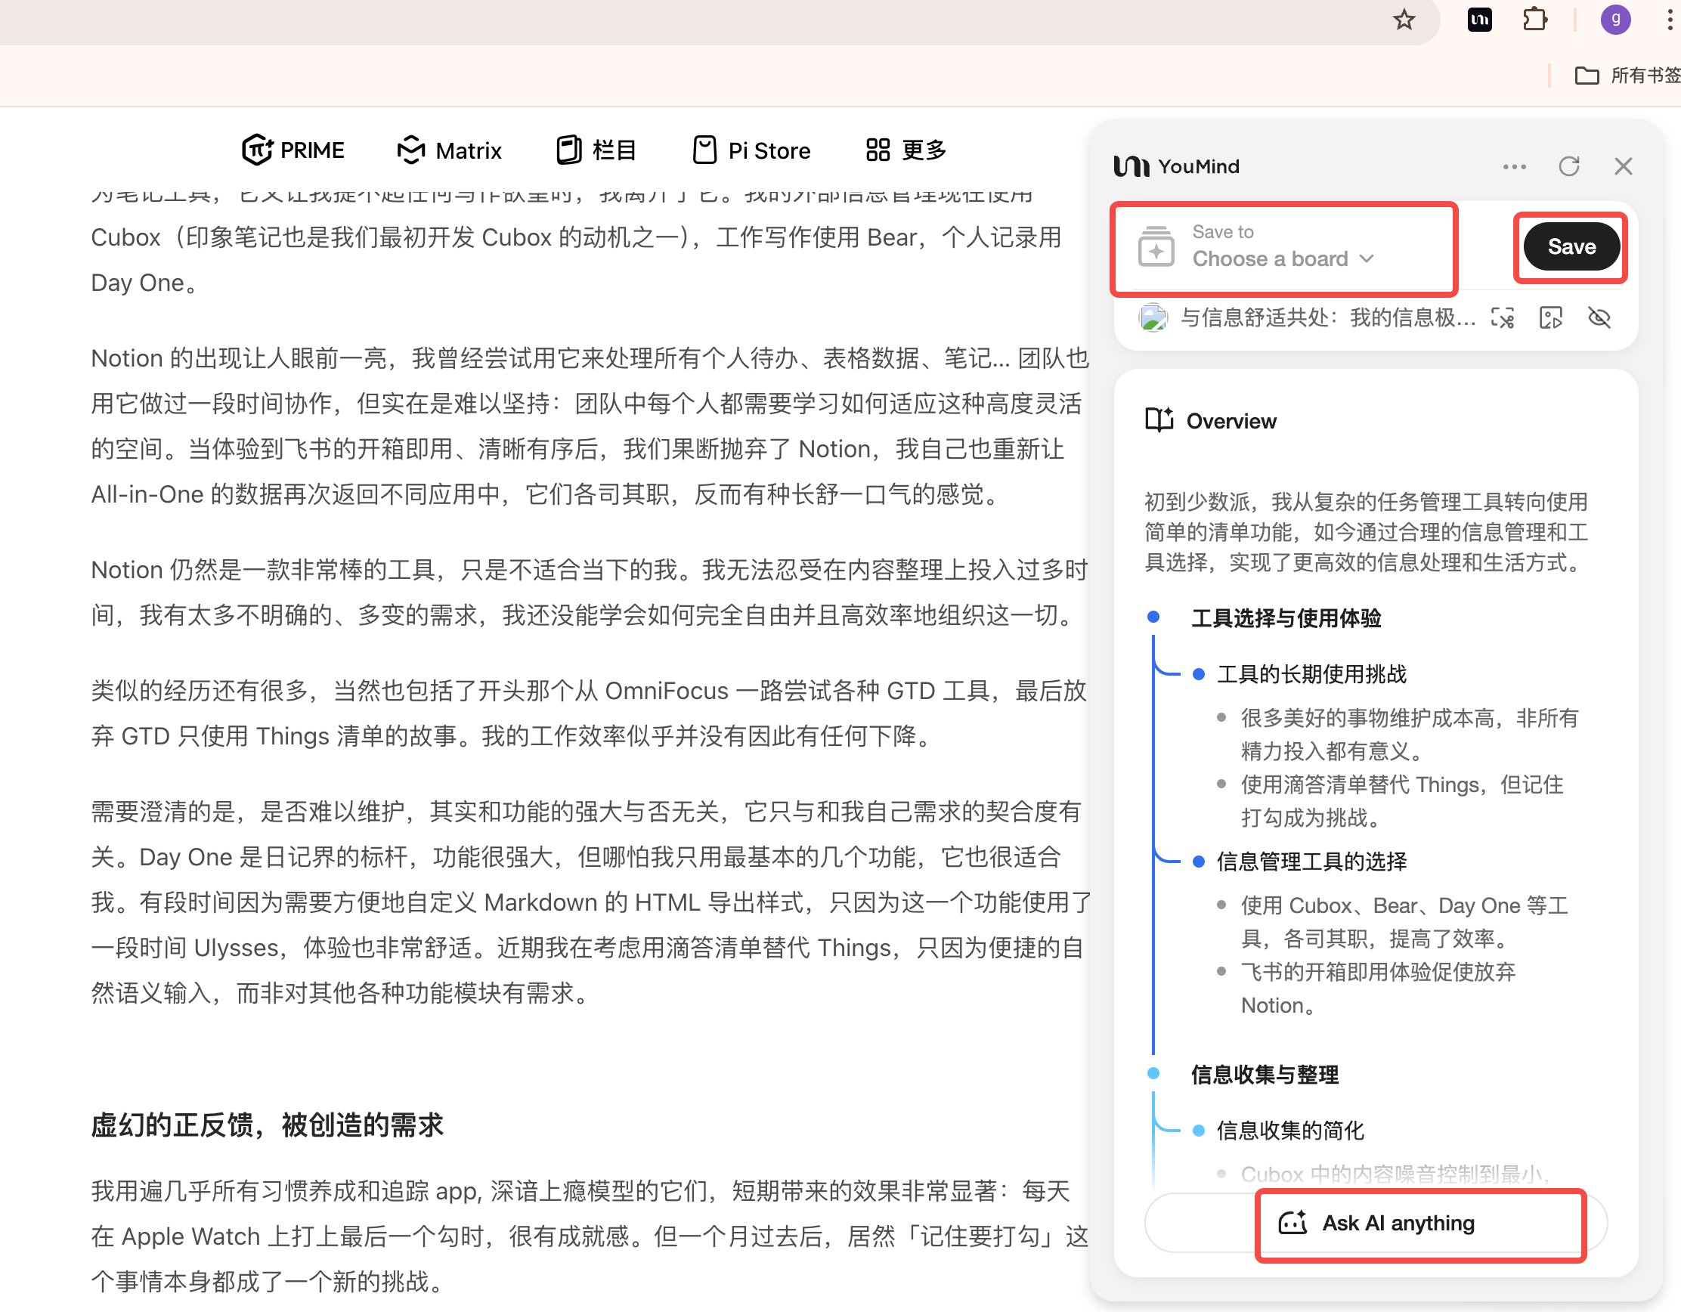The height and width of the screenshot is (1312, 1681).
Task: Click the Overview heading
Action: [x=1231, y=421]
